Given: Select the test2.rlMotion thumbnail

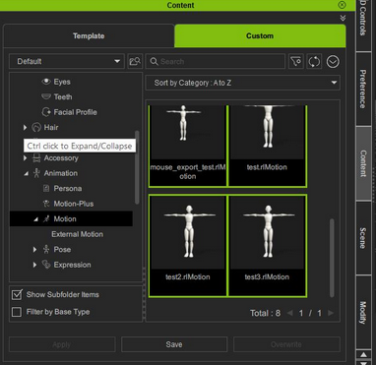Looking at the screenshot, I should pyautogui.click(x=188, y=245).
